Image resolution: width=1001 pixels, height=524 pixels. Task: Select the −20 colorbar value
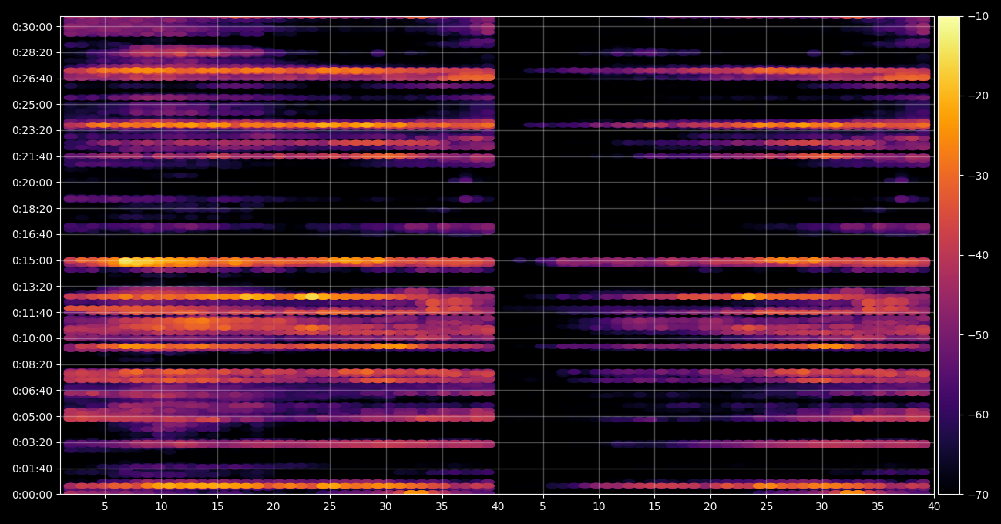pos(978,96)
